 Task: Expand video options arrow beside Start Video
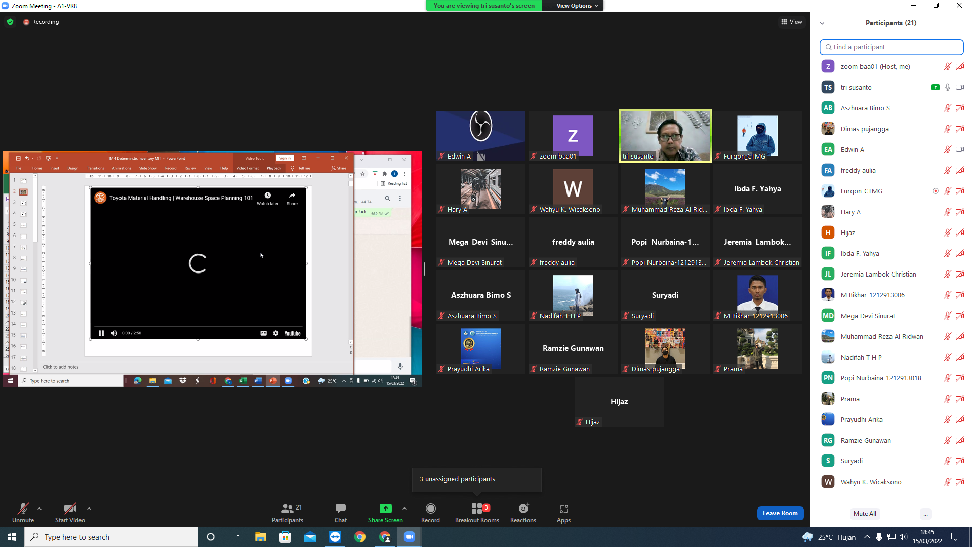point(89,509)
